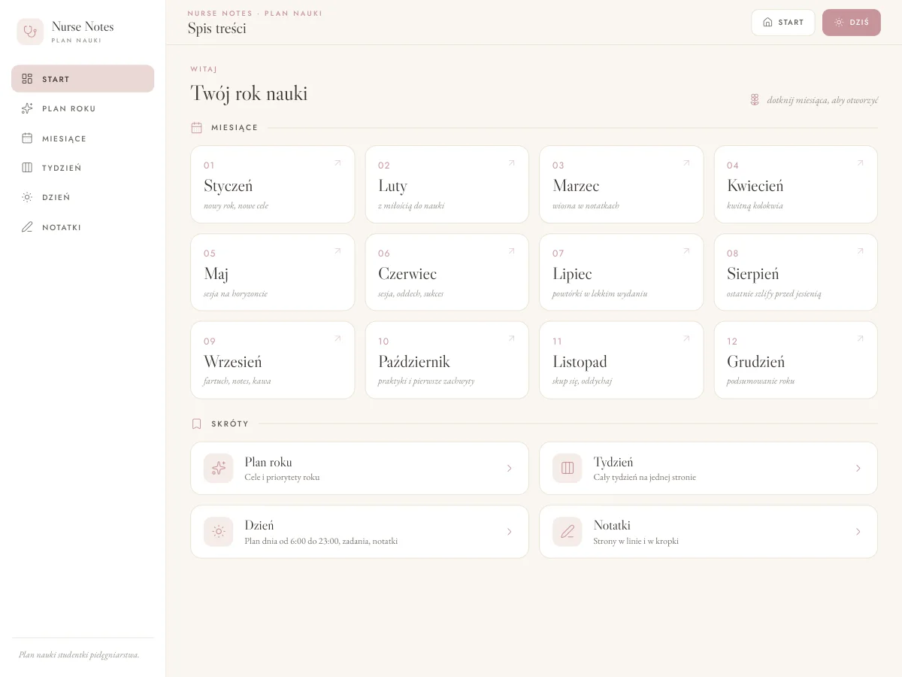
Task: Jump to today with Dziś button
Action: [x=851, y=23]
